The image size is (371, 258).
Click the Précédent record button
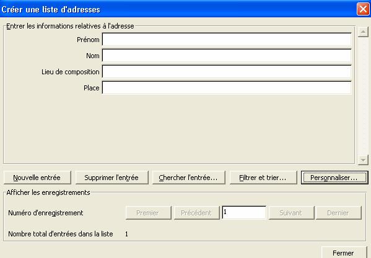tap(196, 213)
